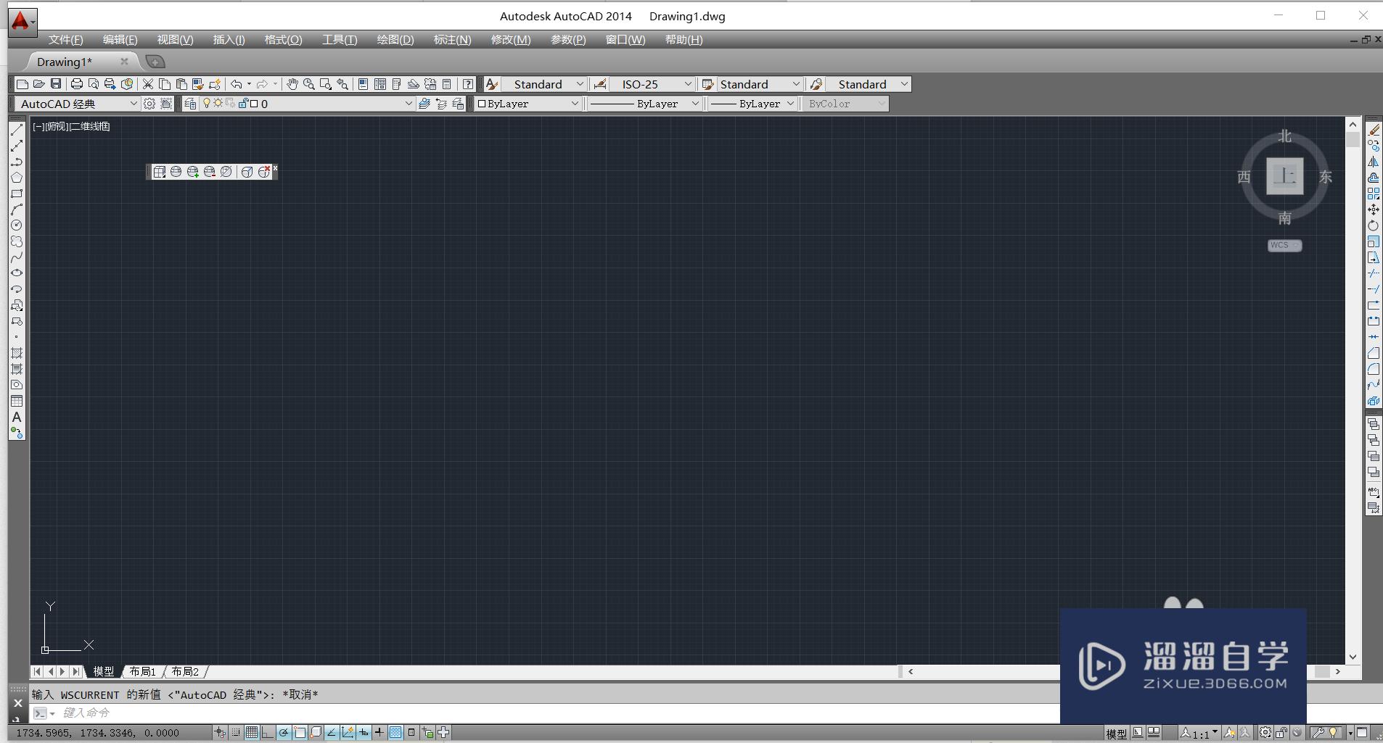Open the 文件(F) menu
Screen dimensions: 1383x743
coord(66,40)
